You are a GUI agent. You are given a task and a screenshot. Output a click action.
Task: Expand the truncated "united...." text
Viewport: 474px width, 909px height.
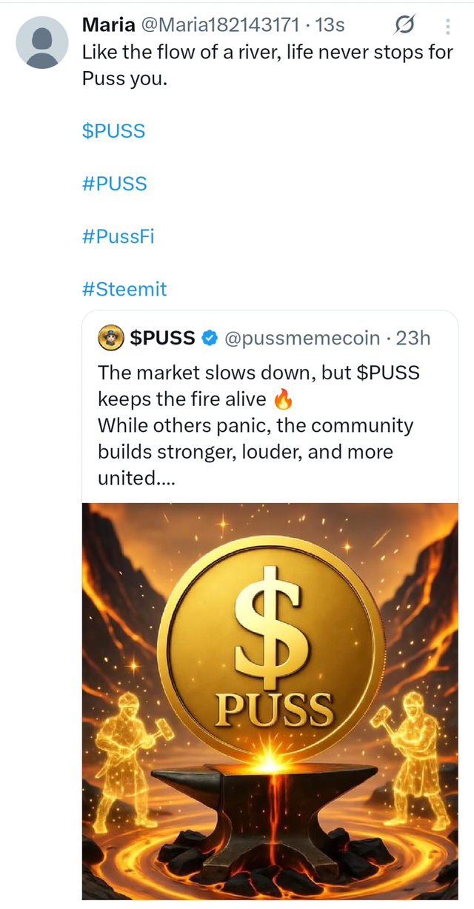(127, 478)
